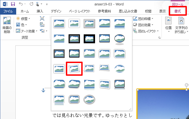Open the Undo history dropdown arrow

point(25,4)
